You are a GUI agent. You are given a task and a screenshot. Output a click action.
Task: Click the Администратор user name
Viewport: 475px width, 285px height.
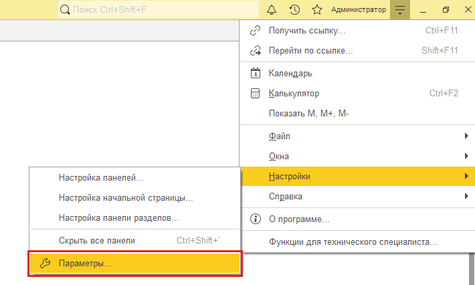pyautogui.click(x=359, y=9)
